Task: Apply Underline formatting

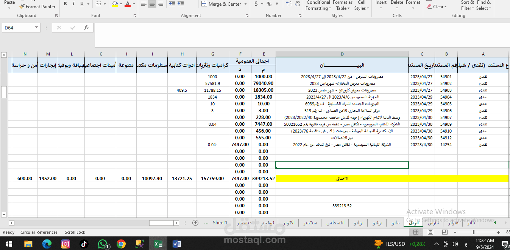Action: [81, 4]
